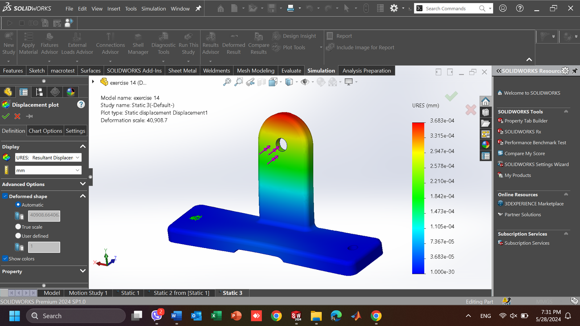Disable the Show colors checkbox
This screenshot has width=580, height=326.
(x=5, y=259)
